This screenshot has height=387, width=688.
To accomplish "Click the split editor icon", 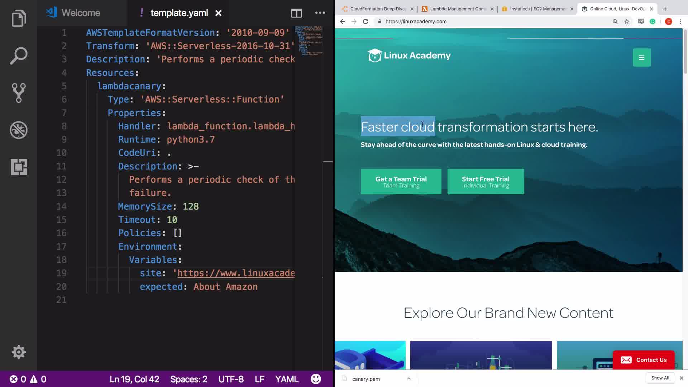I will [x=296, y=13].
